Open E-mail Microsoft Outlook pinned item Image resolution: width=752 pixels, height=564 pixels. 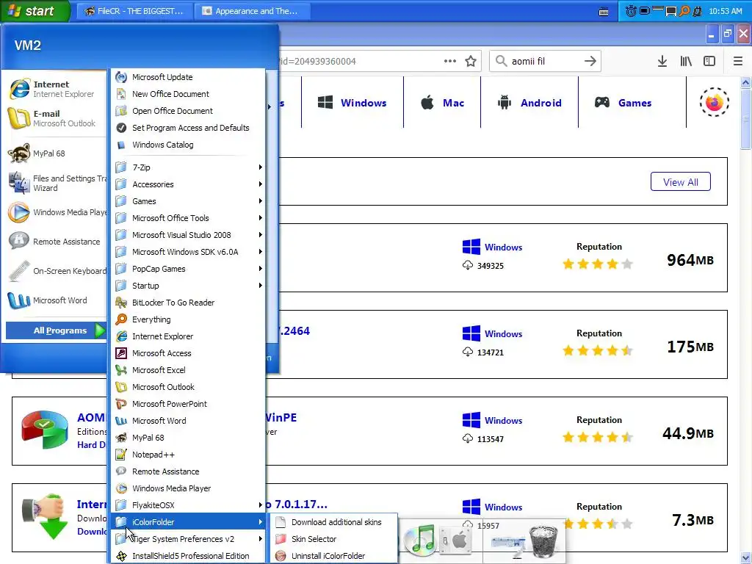tap(54, 118)
